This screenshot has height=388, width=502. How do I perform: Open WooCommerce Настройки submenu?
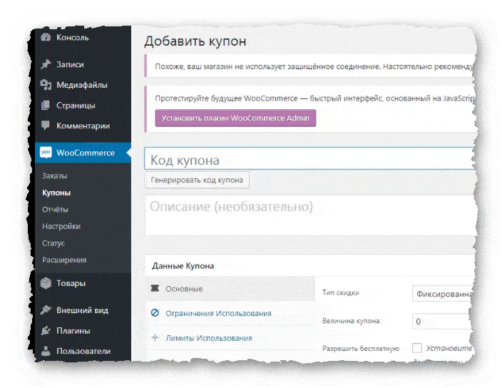coord(61,226)
